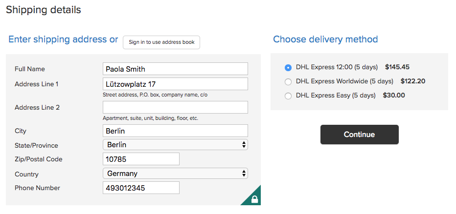
Task: Click the Choose delivery method heading
Action: [x=325, y=39]
